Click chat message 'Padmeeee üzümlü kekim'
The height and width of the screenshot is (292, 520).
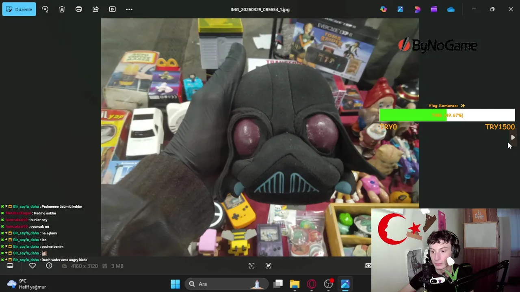(x=62, y=206)
